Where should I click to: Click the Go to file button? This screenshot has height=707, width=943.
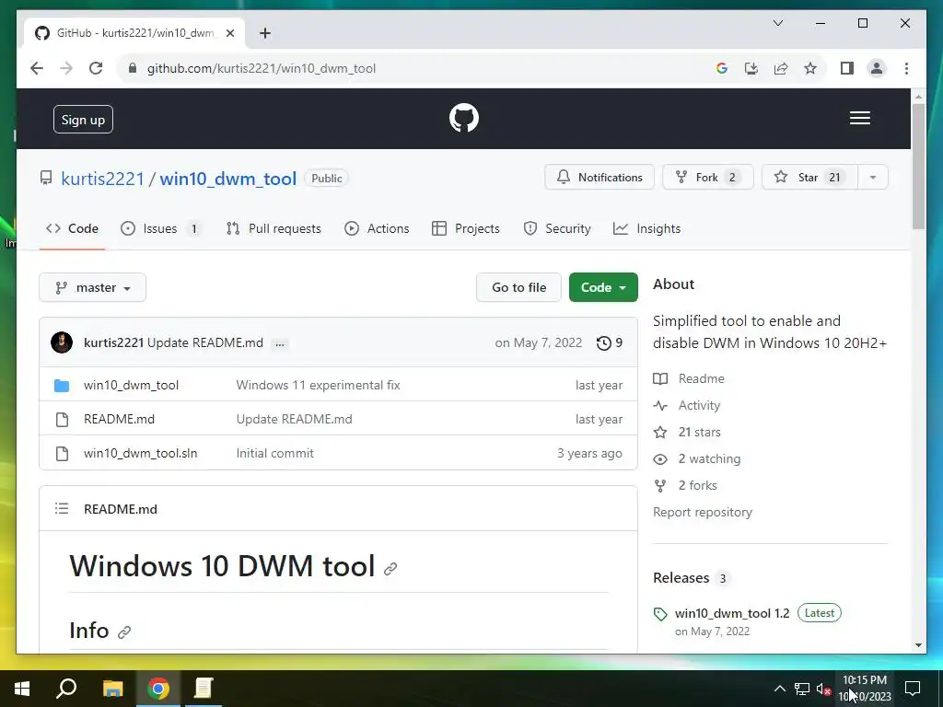coord(518,287)
